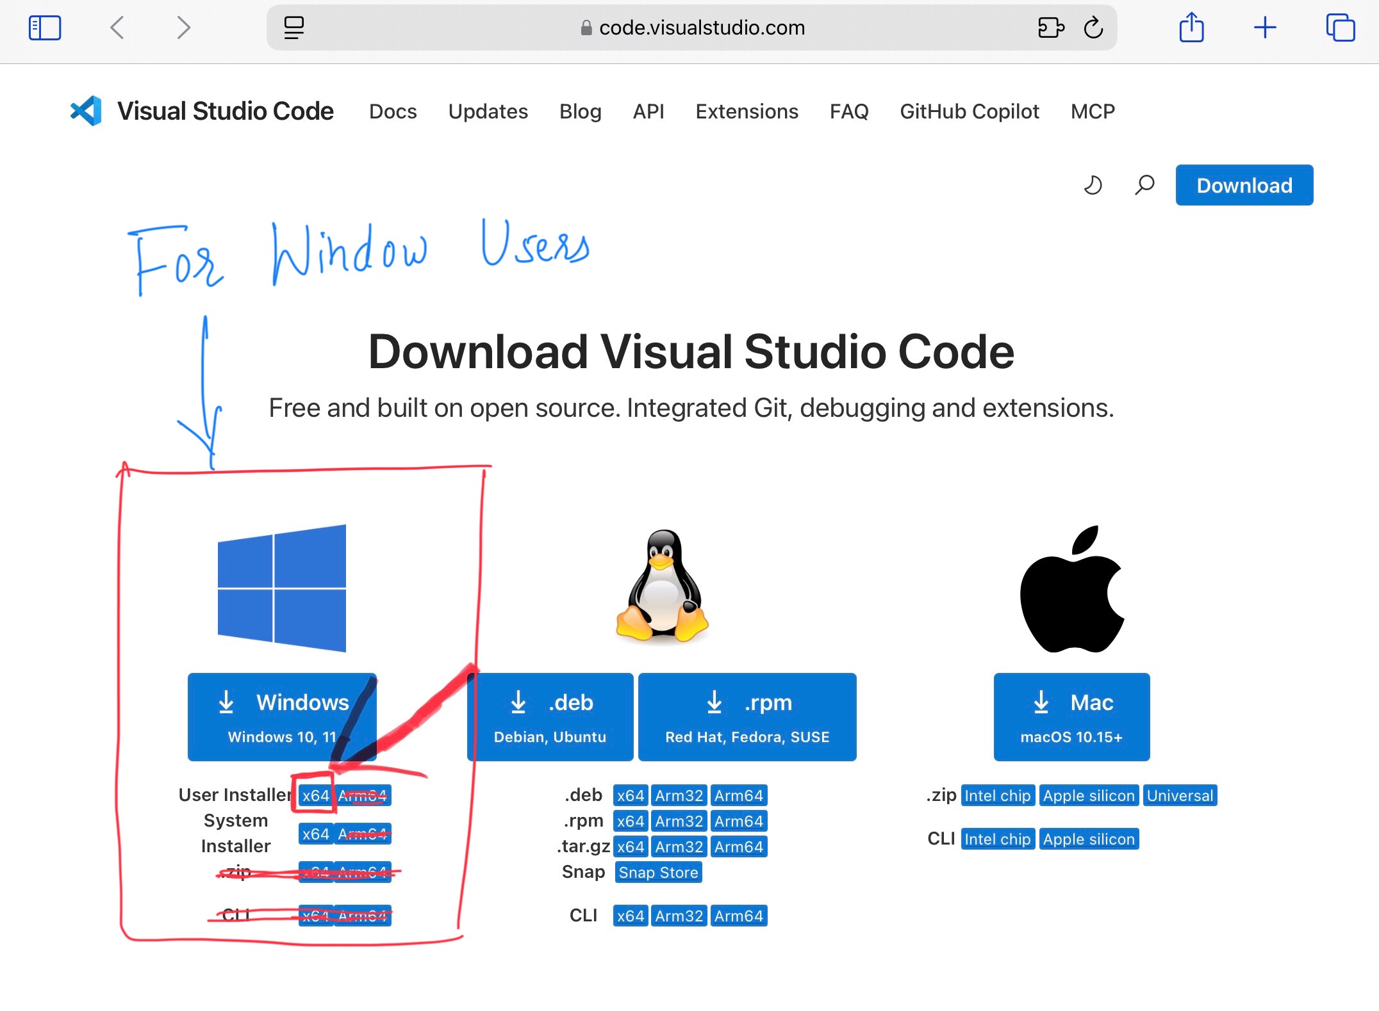Open the Blog menu item
The image size is (1379, 1011).
[580, 111]
